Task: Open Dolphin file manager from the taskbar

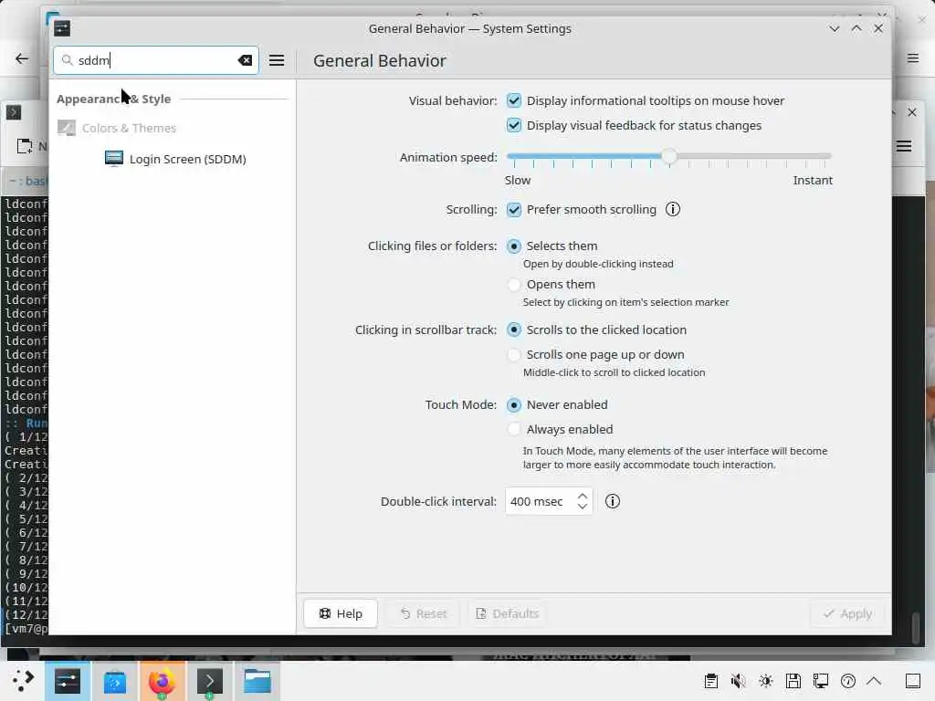Action: 257,681
